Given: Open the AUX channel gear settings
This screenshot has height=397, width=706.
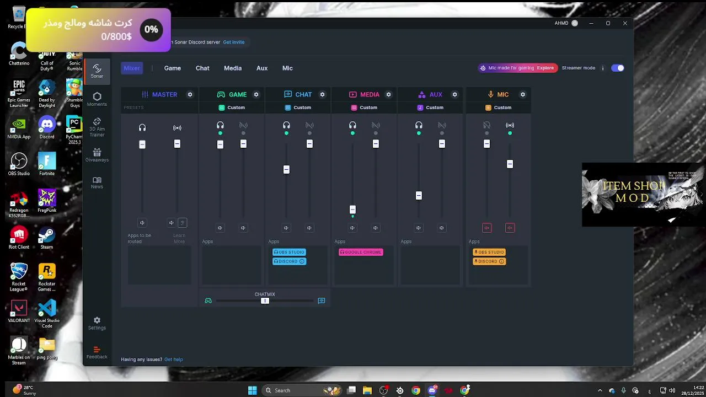Looking at the screenshot, I should point(454,94).
